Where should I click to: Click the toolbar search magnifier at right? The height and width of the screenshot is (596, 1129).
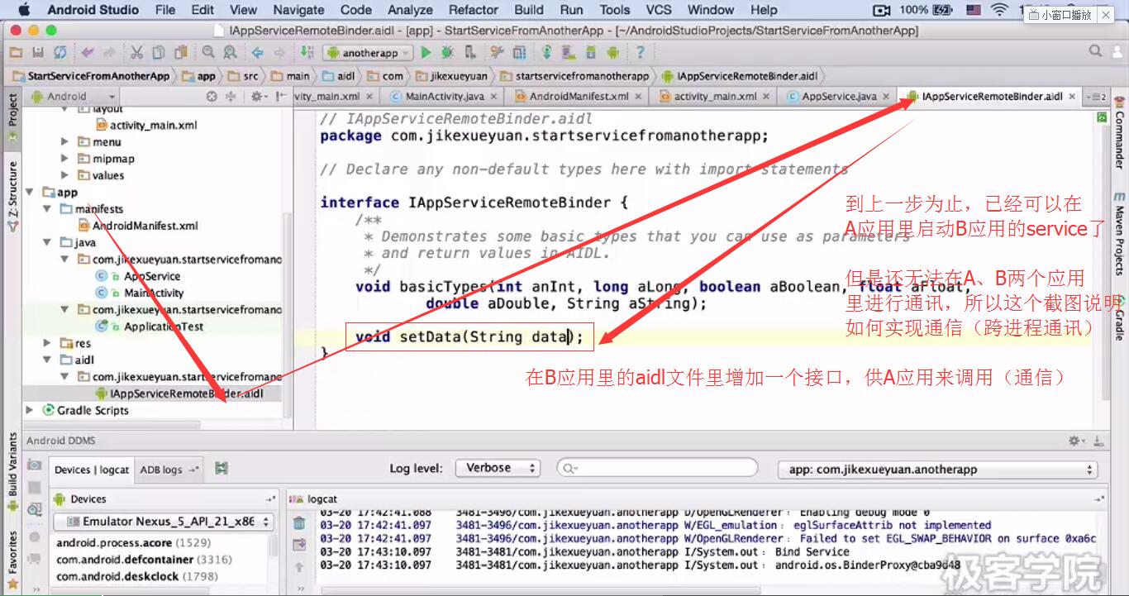point(1095,51)
